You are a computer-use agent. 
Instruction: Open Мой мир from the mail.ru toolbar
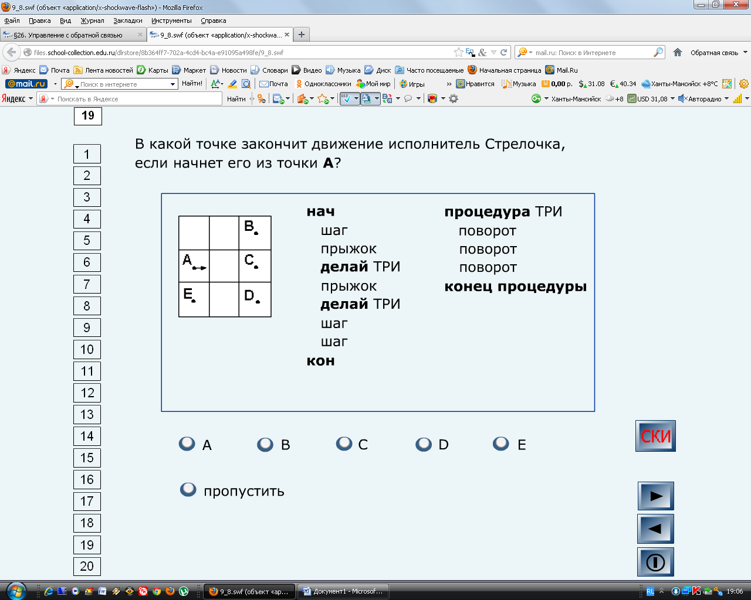pyautogui.click(x=374, y=84)
